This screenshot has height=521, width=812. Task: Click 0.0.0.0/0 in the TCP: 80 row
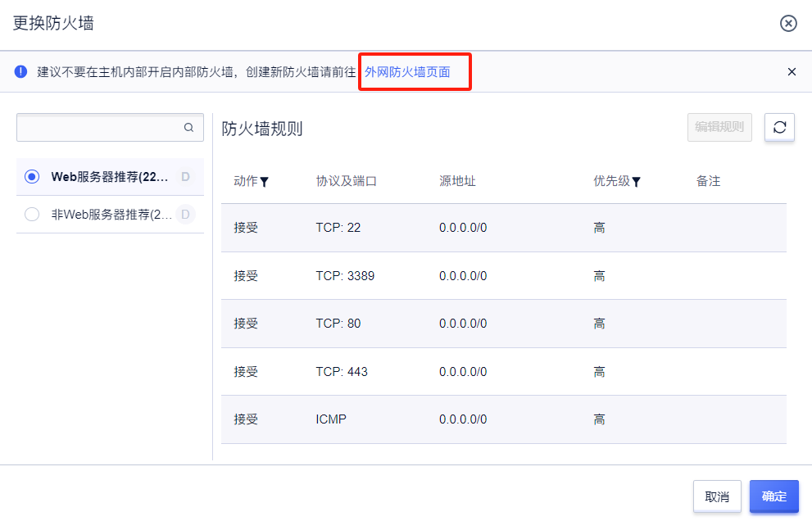[463, 324]
